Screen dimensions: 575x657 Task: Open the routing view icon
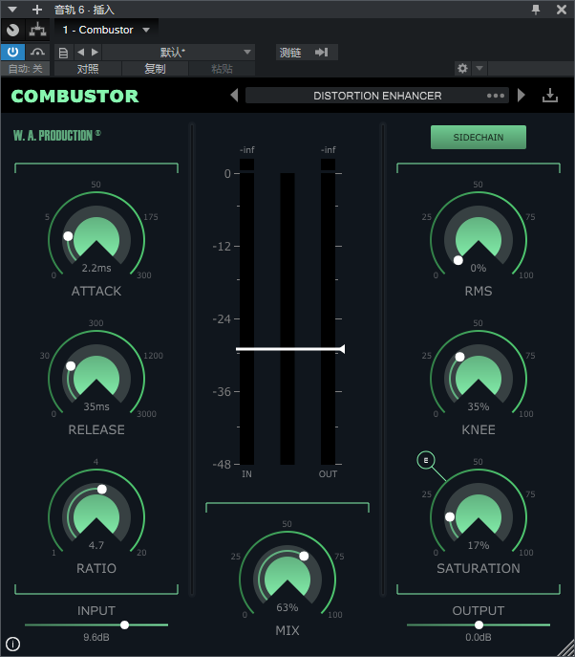(x=37, y=30)
